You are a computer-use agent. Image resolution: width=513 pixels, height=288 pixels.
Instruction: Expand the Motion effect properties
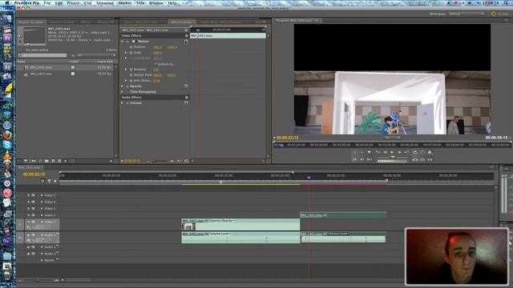(123, 42)
